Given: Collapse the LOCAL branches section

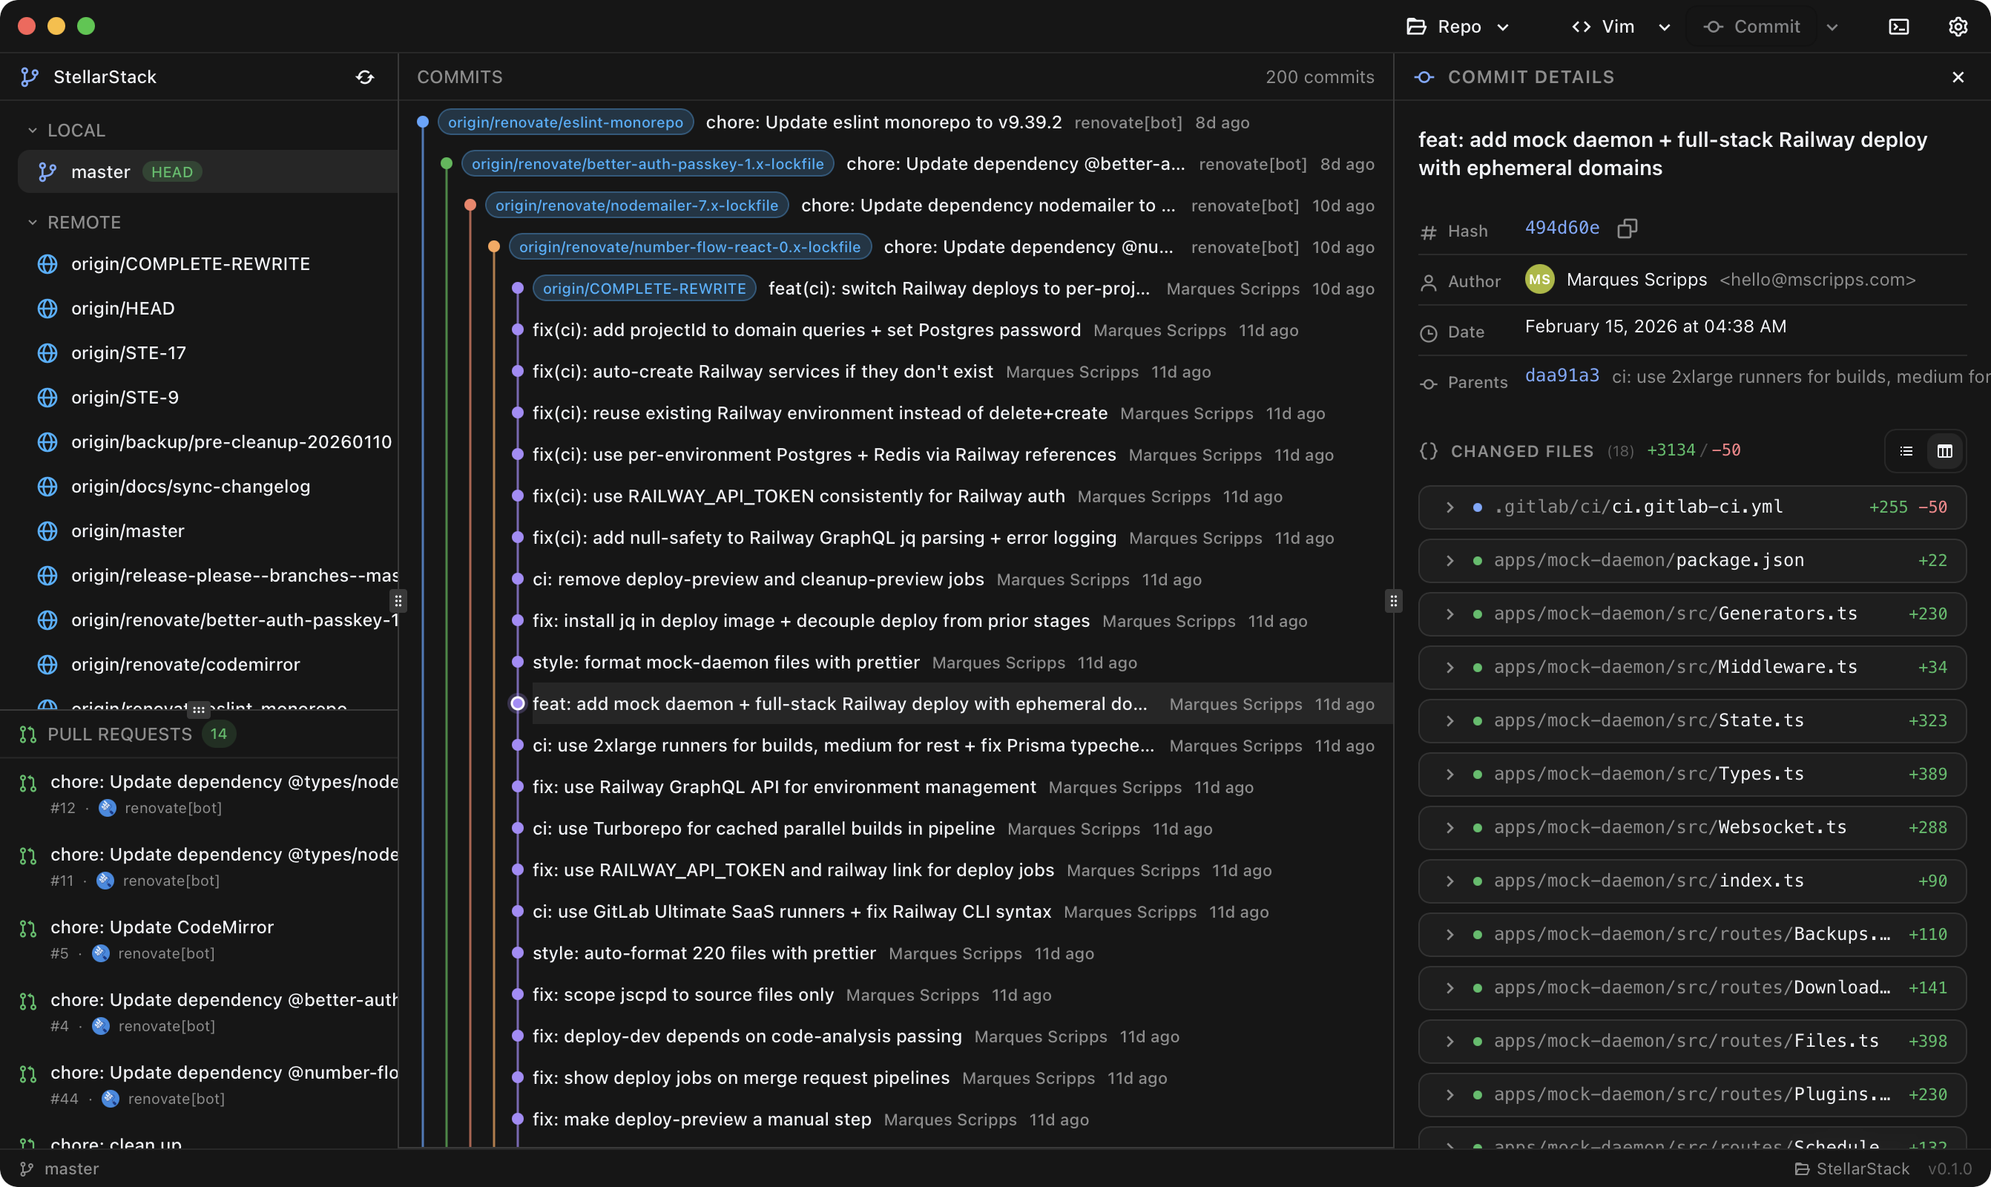Looking at the screenshot, I should (x=33, y=131).
